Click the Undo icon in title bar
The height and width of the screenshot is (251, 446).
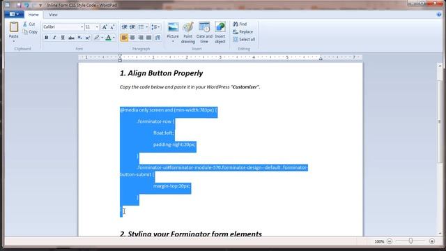point(26,5)
